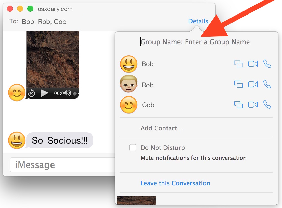Enable the Do Not Disturb checkbox
Viewport: 282px width, 208px height.
[x=133, y=148]
